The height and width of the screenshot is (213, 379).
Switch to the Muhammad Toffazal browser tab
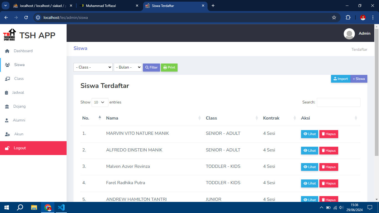(x=108, y=6)
